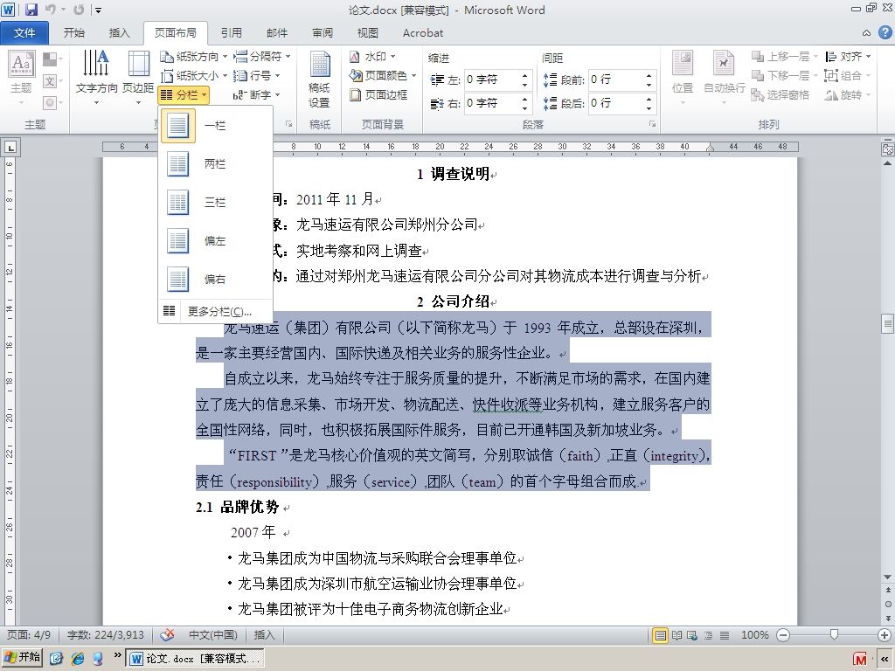Screen dimensions: 895x671
Task: Pick the right-biased (偏右) column layout
Action: [x=215, y=279]
